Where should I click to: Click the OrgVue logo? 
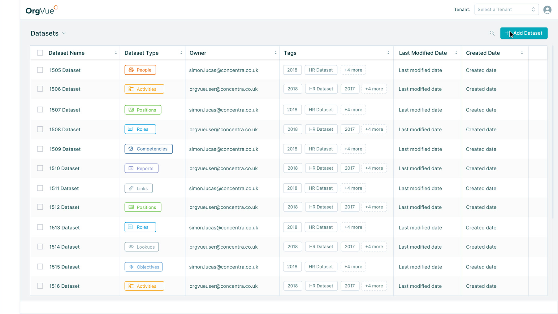click(41, 10)
